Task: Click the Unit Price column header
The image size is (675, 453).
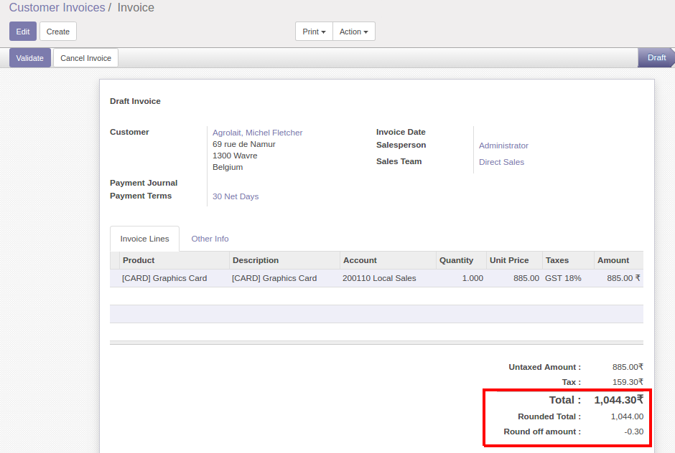Action: 508,260
